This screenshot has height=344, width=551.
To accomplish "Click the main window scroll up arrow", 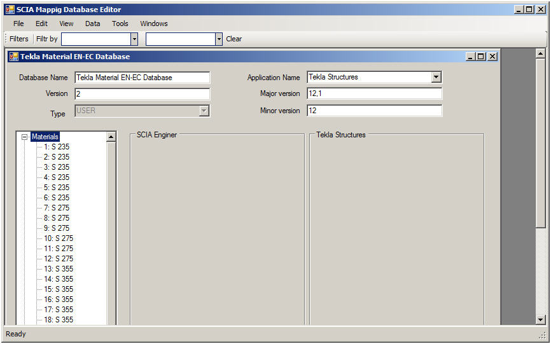I will coord(541,53).
